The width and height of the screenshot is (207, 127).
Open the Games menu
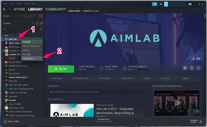[x=27, y=4]
